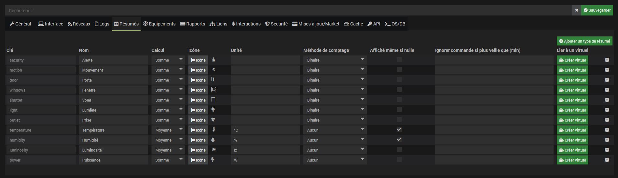Remove the power summary row
The image size is (618, 178).
[607, 160]
